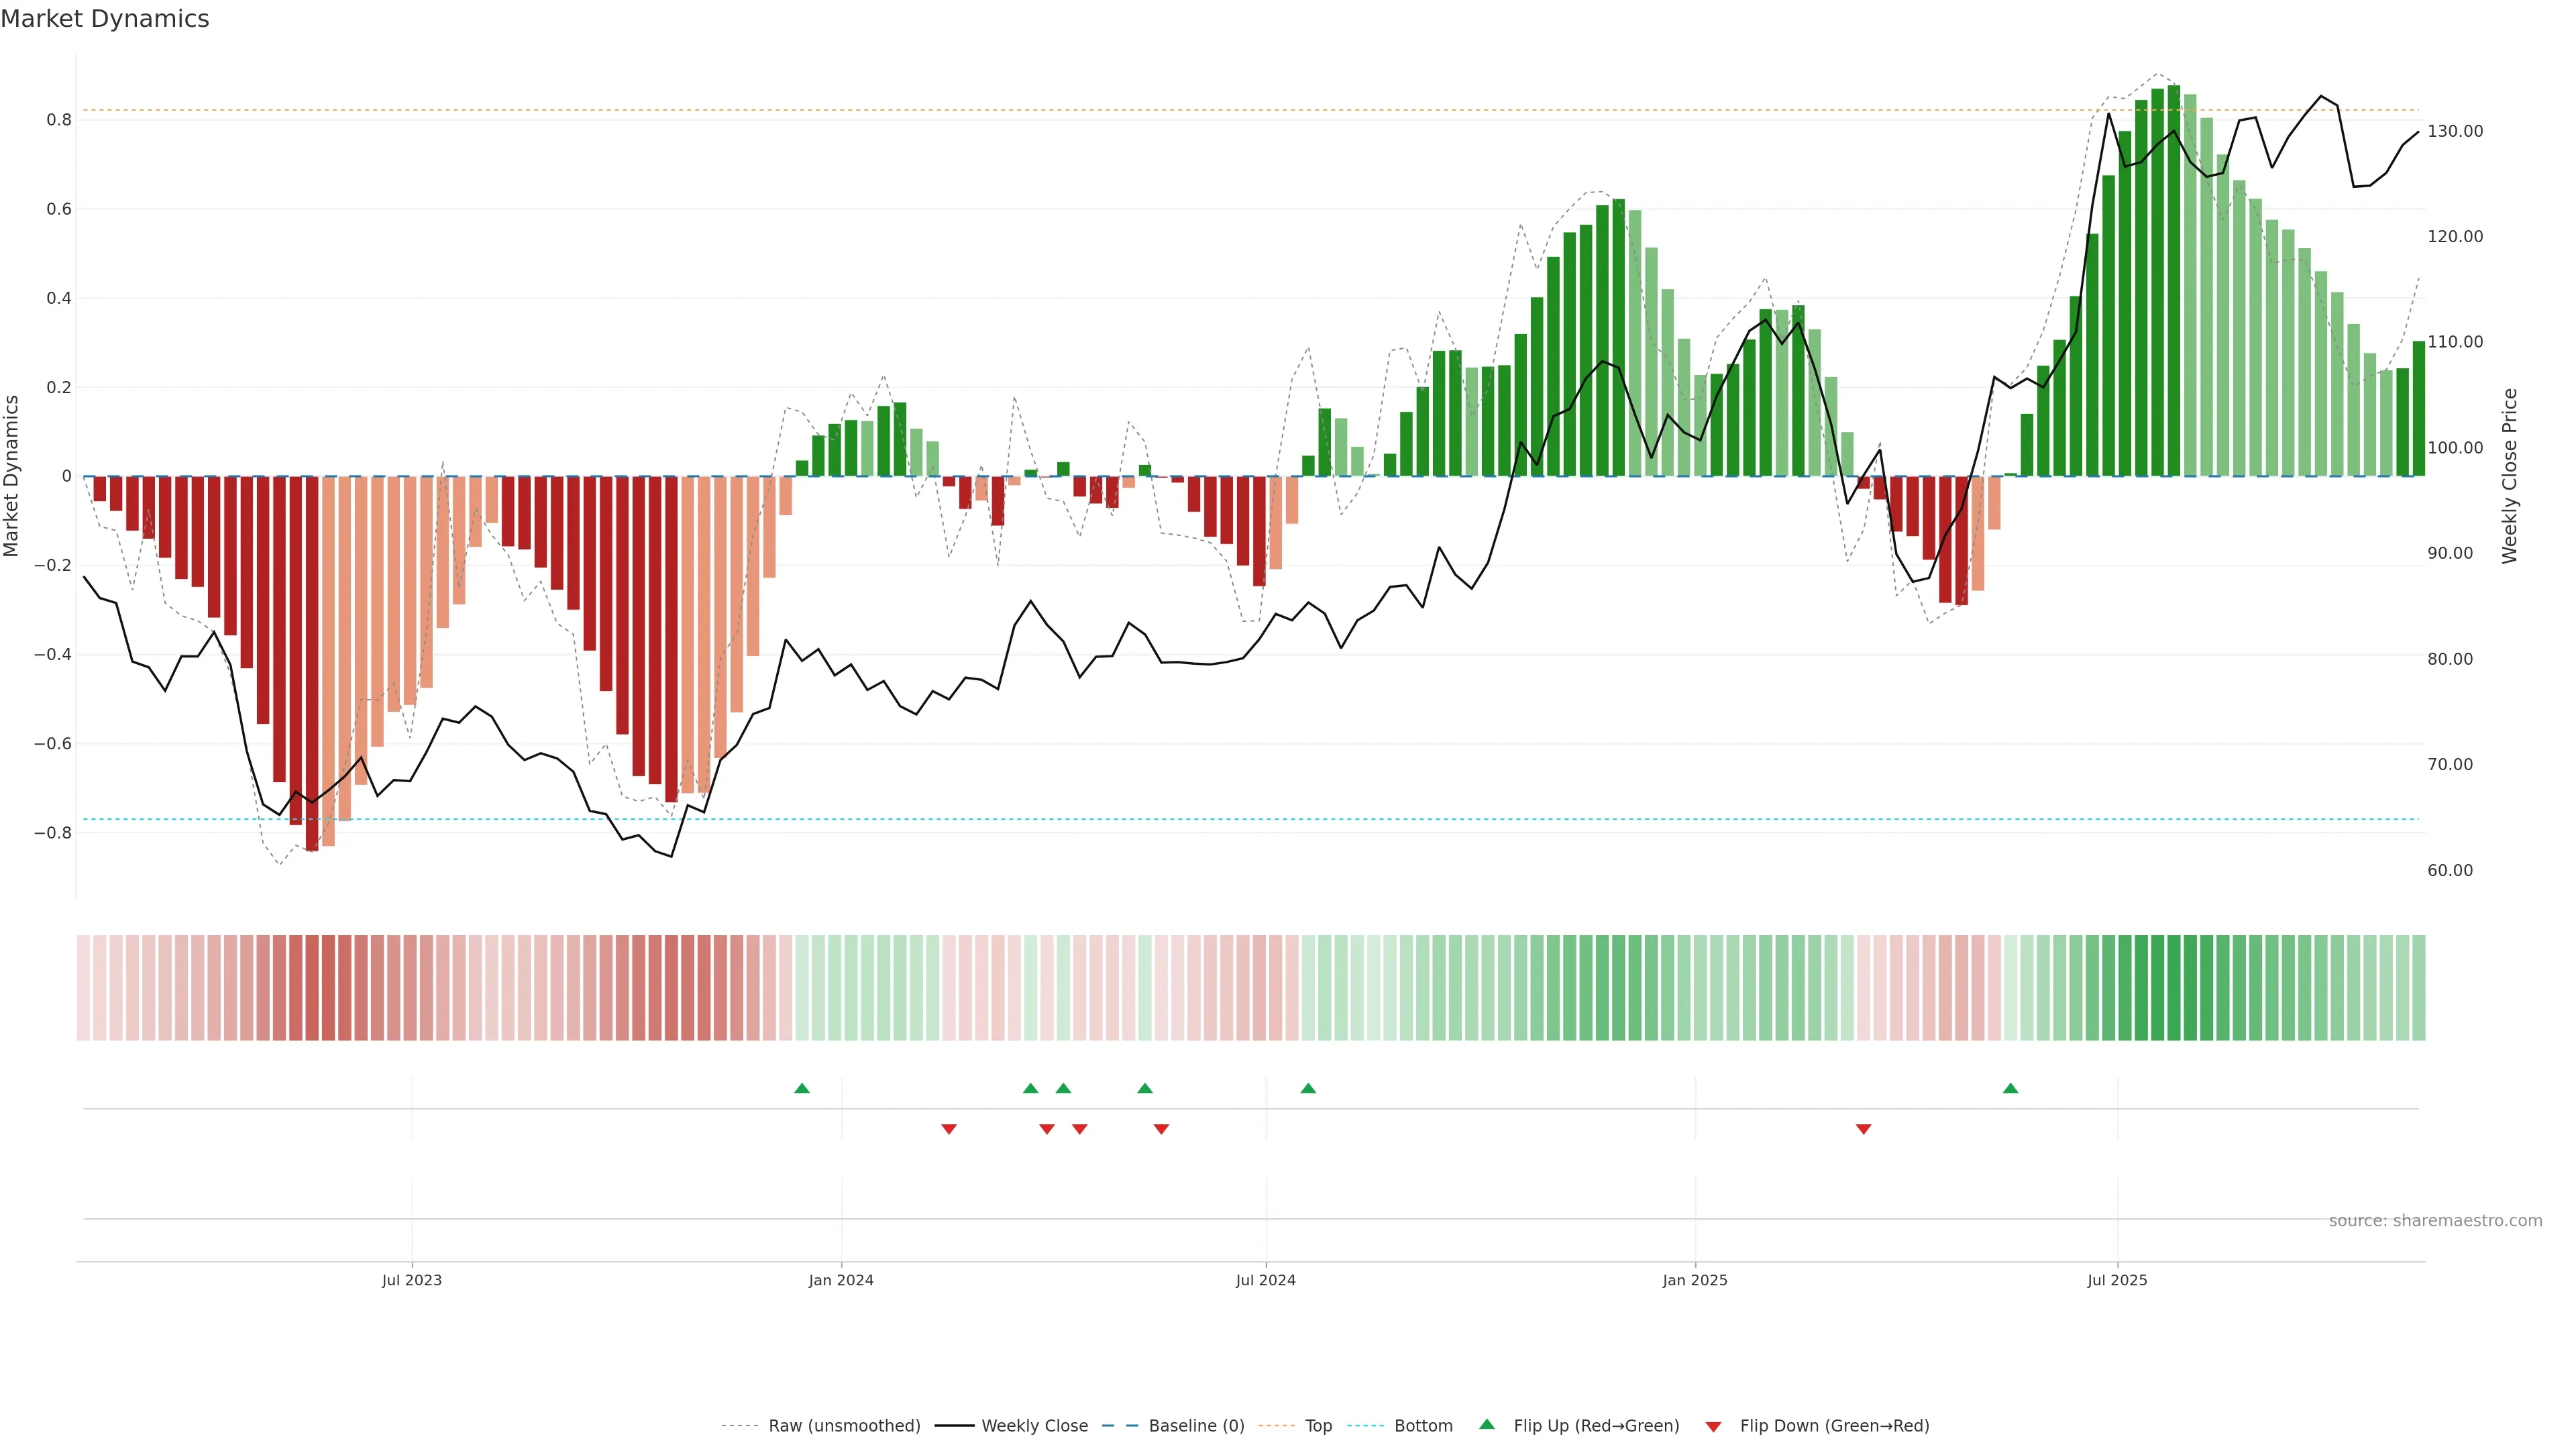This screenshot has width=2576, height=1449.
Task: Click the first green flip-up triangle marker
Action: [x=801, y=1088]
